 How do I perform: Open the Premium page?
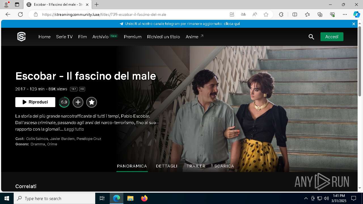pyautogui.click(x=133, y=37)
